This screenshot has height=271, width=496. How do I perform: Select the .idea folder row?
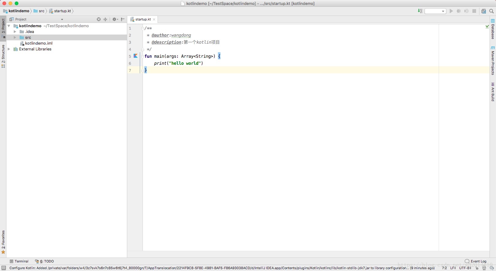(67, 32)
